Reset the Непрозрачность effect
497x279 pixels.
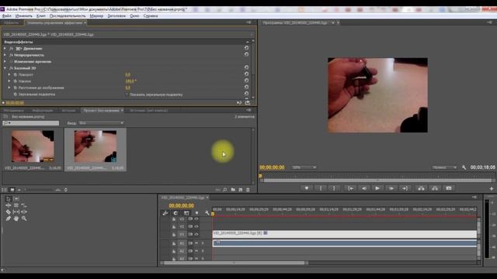pos(246,54)
